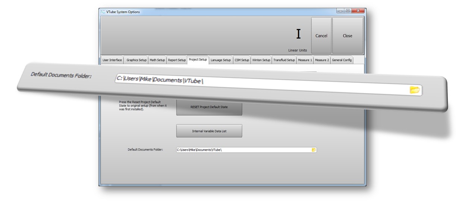Image resolution: width=459 pixels, height=202 pixels.
Task: Click the enlarged Default Documents Folder text box
Action: [x=261, y=85]
